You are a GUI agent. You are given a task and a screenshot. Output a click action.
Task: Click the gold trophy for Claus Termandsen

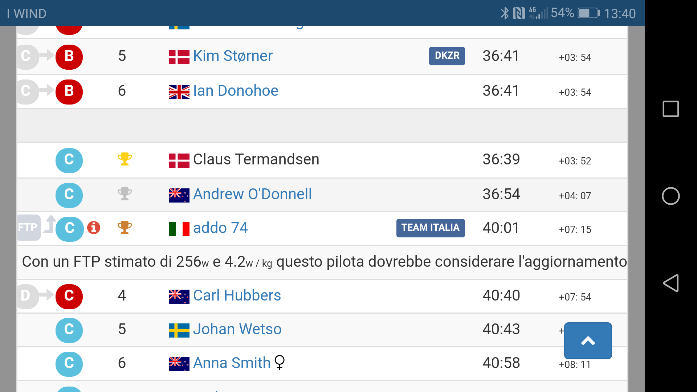pyautogui.click(x=125, y=159)
